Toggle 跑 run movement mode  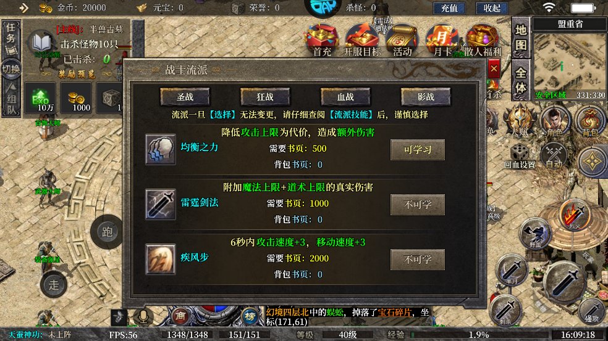point(107,232)
